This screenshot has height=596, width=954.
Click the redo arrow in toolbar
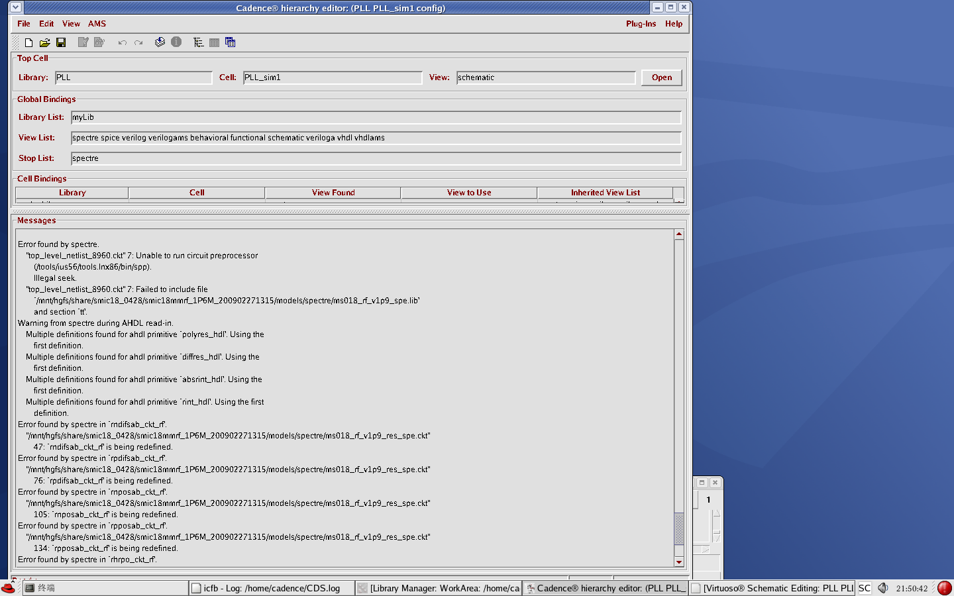point(138,42)
